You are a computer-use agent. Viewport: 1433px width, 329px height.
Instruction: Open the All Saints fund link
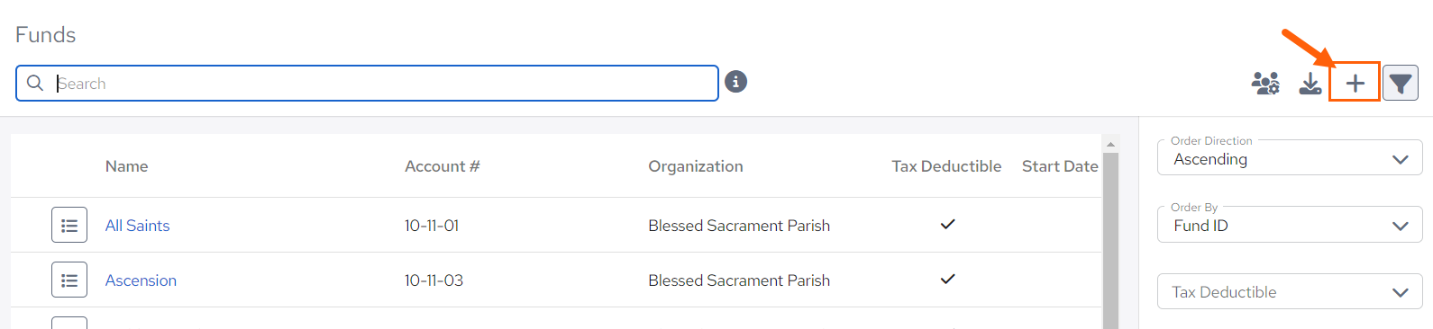[137, 226]
